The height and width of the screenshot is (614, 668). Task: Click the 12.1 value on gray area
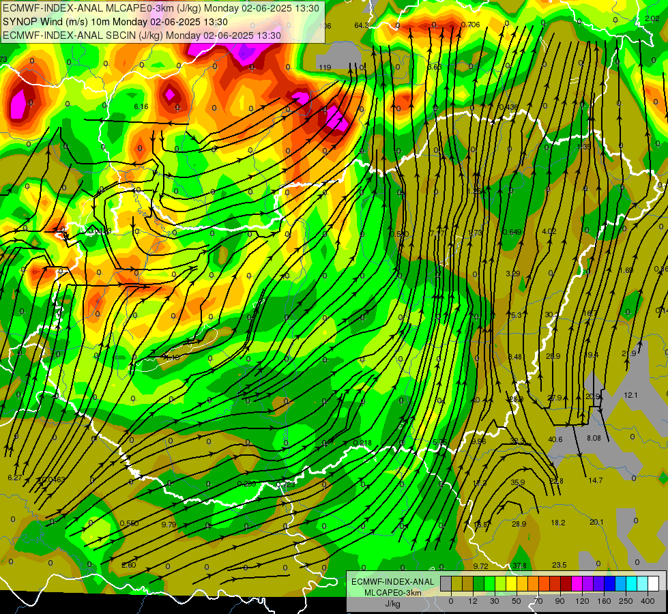click(x=630, y=395)
